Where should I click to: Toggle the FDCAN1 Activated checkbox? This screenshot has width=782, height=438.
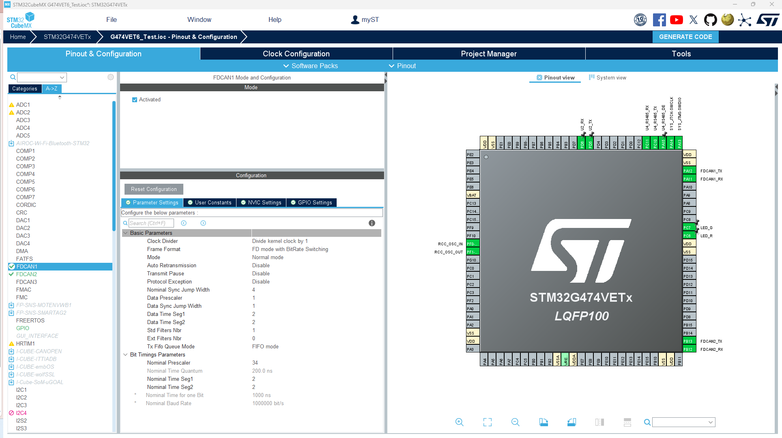pos(135,100)
